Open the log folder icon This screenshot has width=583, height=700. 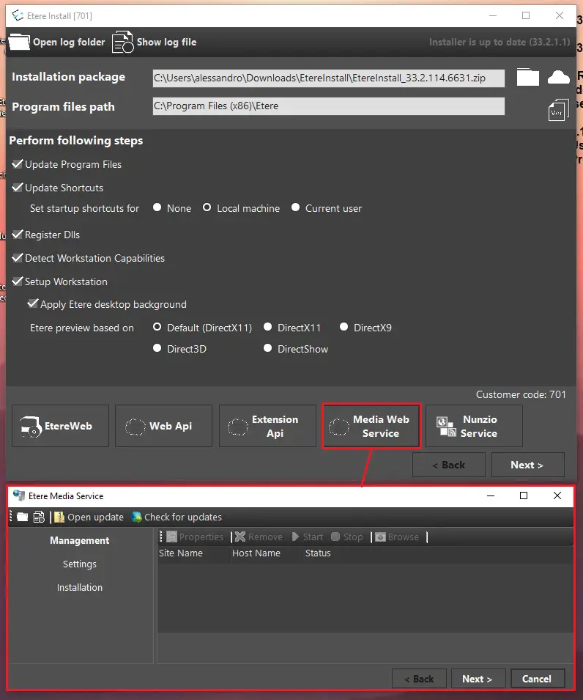[19, 42]
